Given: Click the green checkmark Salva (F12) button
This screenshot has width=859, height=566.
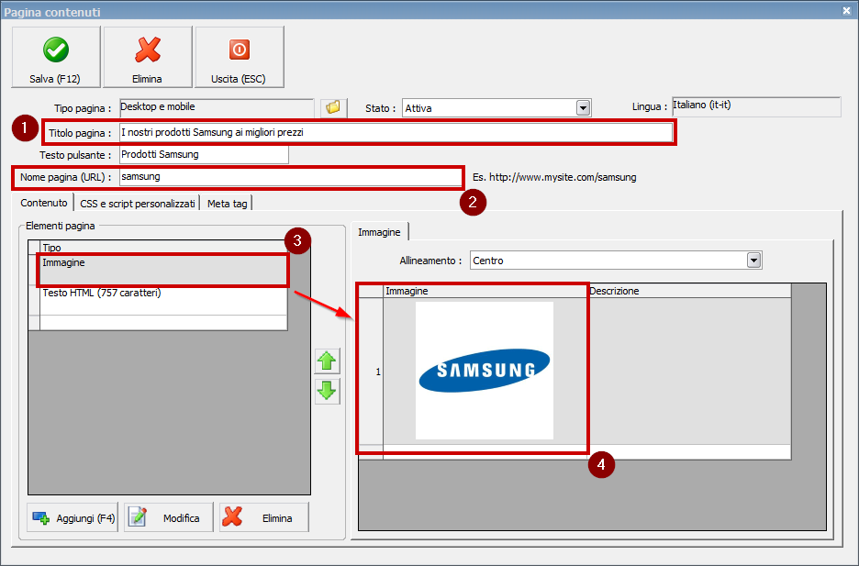Looking at the screenshot, I should pyautogui.click(x=56, y=57).
